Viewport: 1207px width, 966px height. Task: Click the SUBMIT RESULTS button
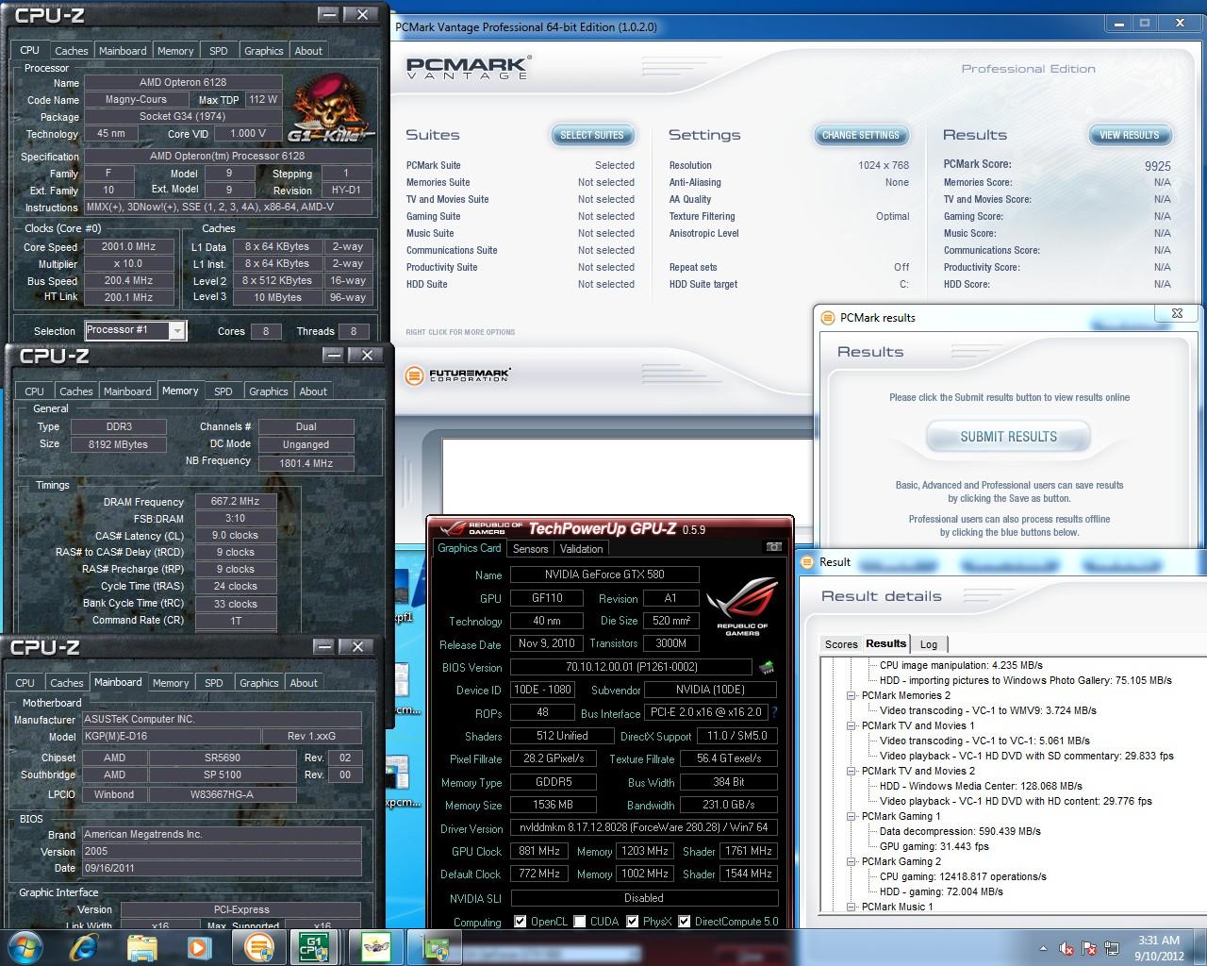(1009, 437)
